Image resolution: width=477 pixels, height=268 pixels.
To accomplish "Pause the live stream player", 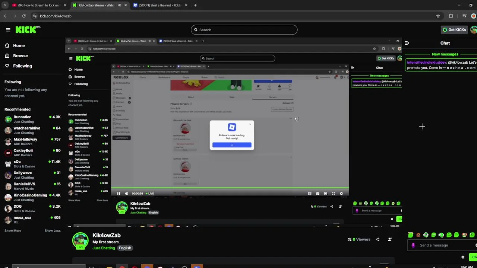I will (x=119, y=194).
